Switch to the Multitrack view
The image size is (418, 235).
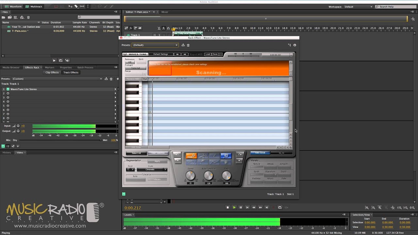(34, 7)
